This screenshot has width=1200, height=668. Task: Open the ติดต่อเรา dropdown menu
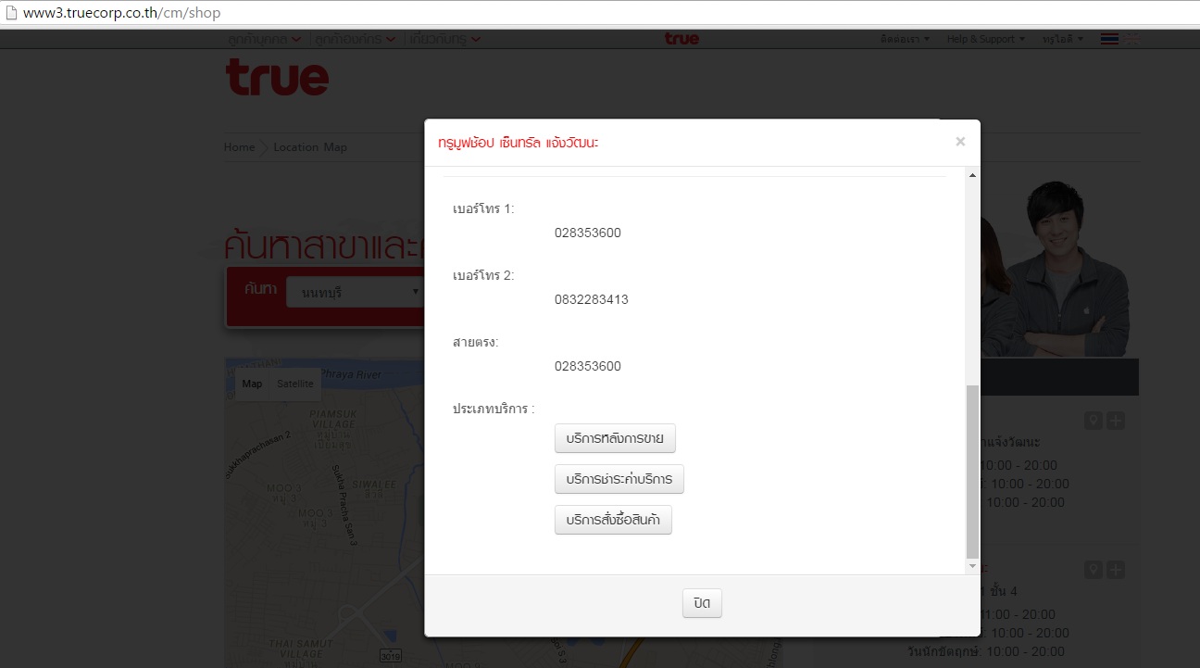pyautogui.click(x=906, y=39)
